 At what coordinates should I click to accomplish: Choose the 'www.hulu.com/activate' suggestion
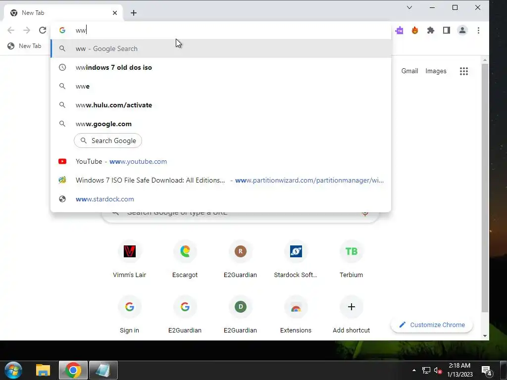point(221,105)
